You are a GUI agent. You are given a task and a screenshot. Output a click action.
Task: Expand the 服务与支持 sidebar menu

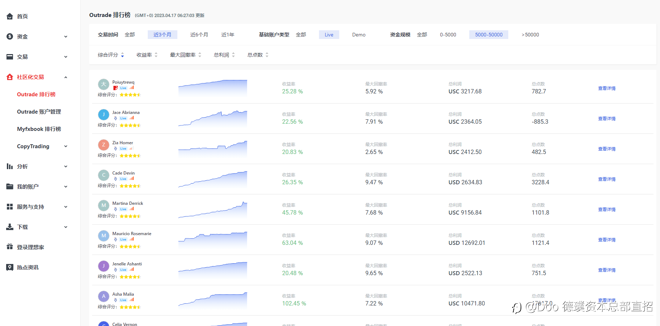(66, 207)
